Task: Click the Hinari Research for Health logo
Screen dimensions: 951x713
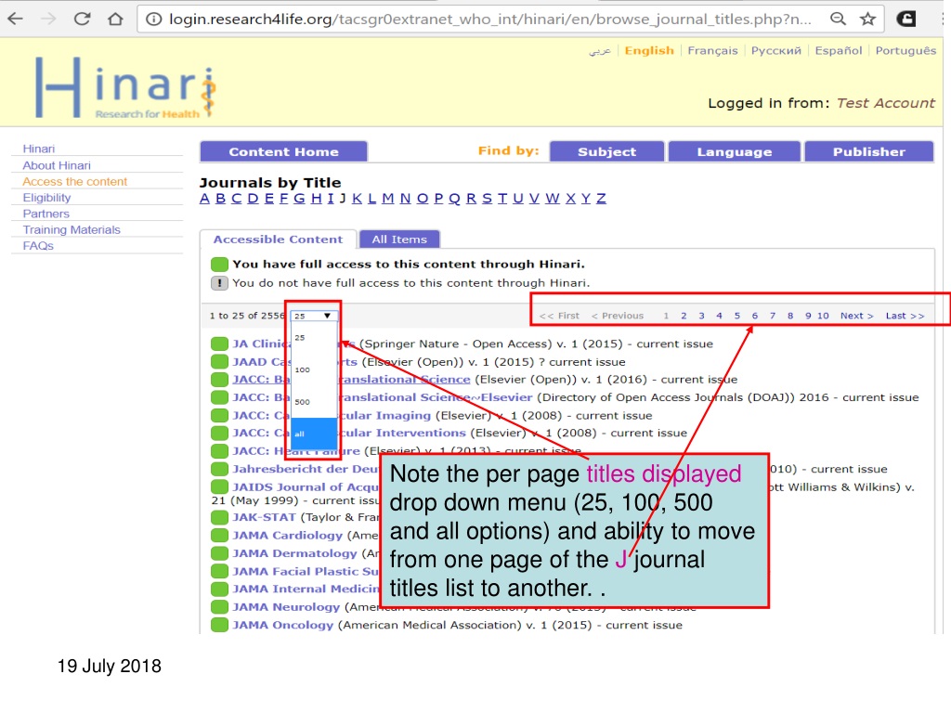Action: pos(125,88)
